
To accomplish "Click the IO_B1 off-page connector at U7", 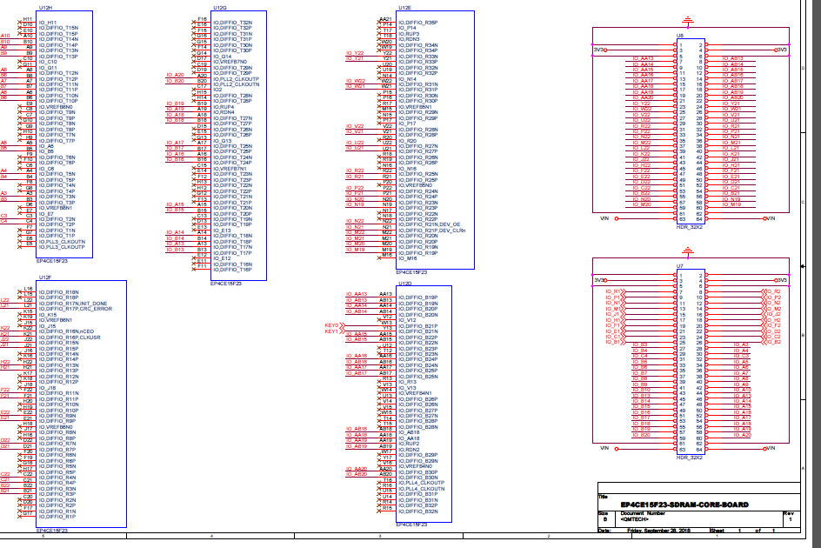I will (x=616, y=342).
